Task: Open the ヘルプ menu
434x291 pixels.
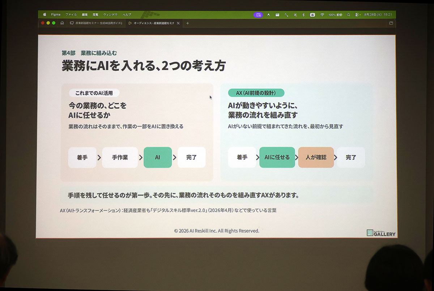Action: [x=127, y=15]
